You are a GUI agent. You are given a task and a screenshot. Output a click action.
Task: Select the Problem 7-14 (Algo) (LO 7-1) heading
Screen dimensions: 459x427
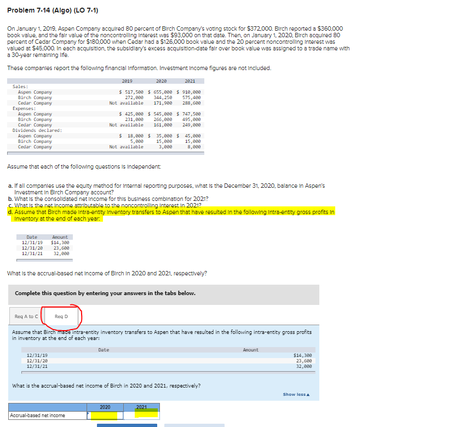(53, 10)
